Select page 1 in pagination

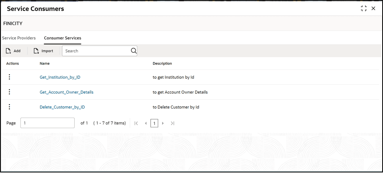[155, 123]
